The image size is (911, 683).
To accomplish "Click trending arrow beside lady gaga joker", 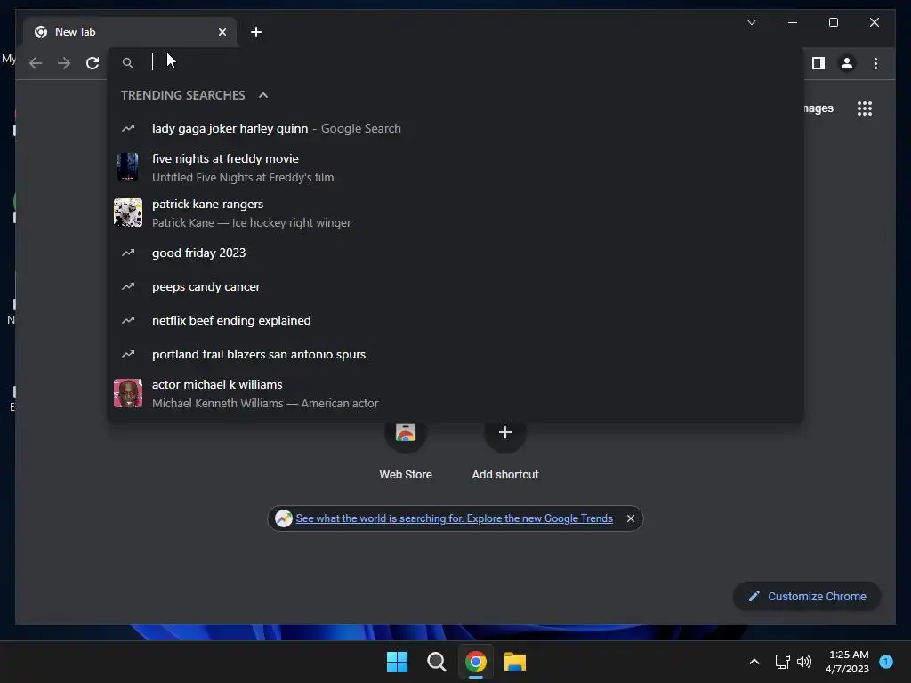I will [x=128, y=128].
